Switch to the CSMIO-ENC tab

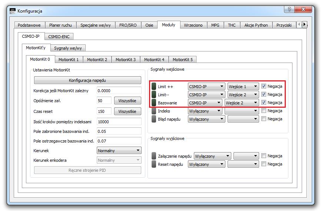(x=59, y=37)
